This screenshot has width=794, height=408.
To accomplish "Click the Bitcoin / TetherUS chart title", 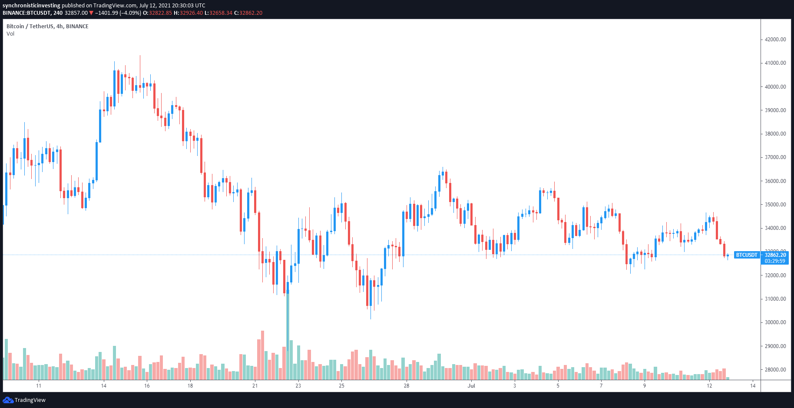I will click(x=47, y=27).
